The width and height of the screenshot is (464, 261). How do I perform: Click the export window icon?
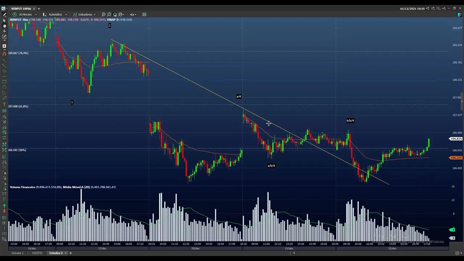coord(433,8)
